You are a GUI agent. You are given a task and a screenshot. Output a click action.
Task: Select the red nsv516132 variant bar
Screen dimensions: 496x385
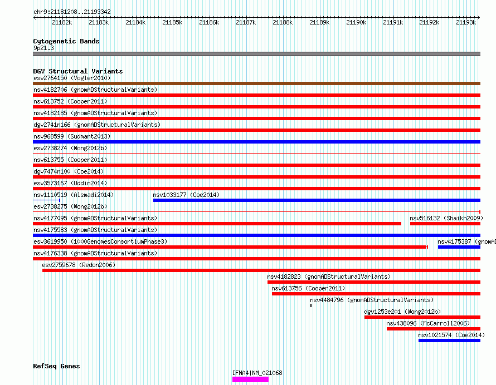coord(445,224)
